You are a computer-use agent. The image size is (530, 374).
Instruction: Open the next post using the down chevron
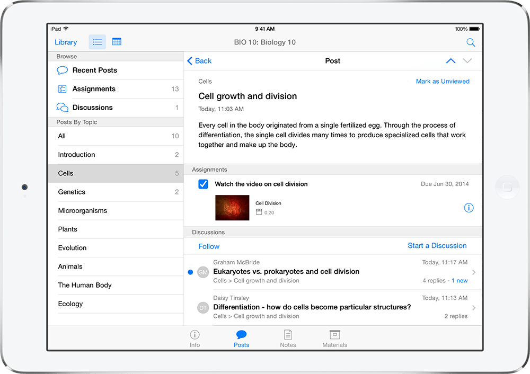(x=467, y=61)
